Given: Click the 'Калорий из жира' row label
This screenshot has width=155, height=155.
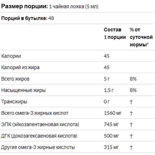Looking at the screenshot, I should pos(20,68).
